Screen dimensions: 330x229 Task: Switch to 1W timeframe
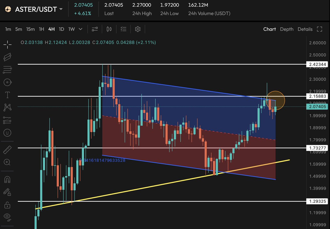[x=72, y=29]
